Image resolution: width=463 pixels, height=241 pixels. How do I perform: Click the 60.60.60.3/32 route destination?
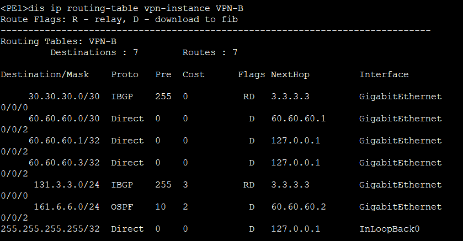pos(64,163)
